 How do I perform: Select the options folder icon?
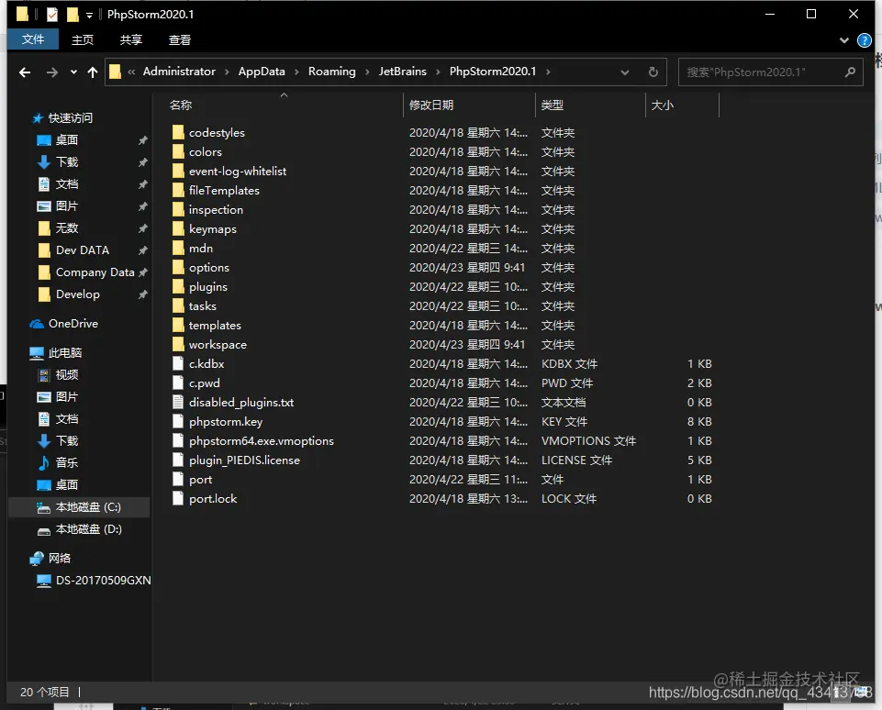click(178, 268)
